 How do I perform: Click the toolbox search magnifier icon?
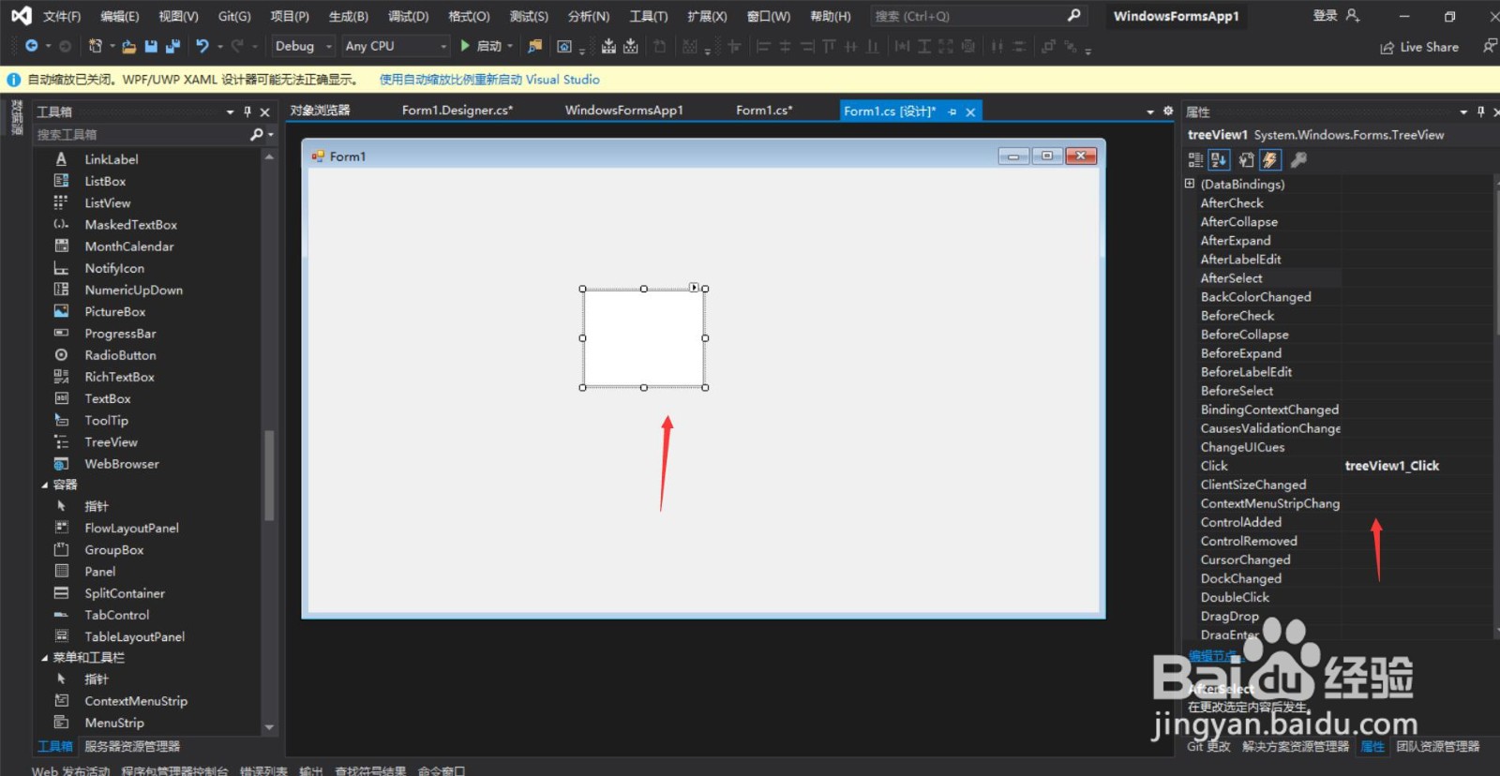tap(257, 135)
